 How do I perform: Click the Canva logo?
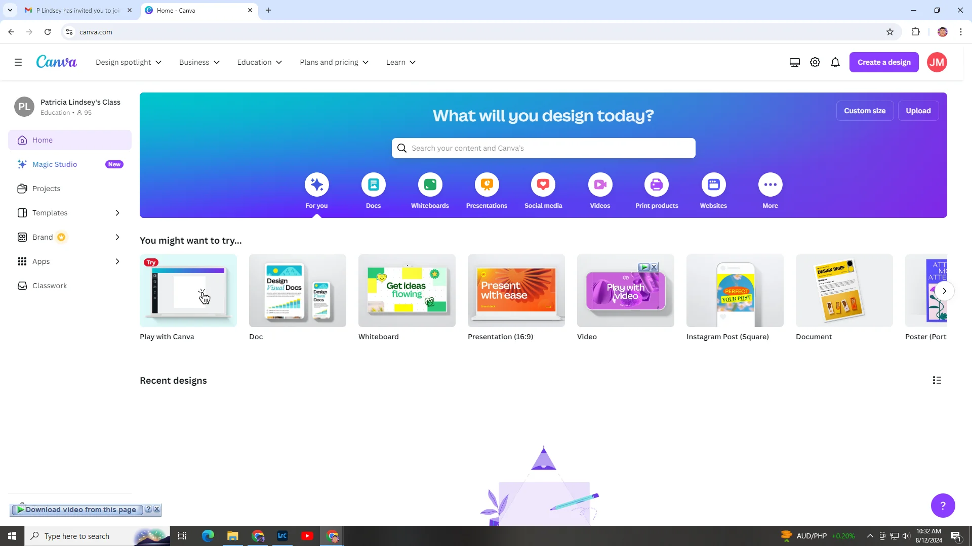(x=56, y=62)
